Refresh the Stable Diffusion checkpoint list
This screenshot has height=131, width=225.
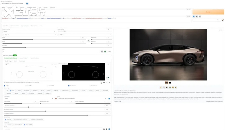click(27, 4)
